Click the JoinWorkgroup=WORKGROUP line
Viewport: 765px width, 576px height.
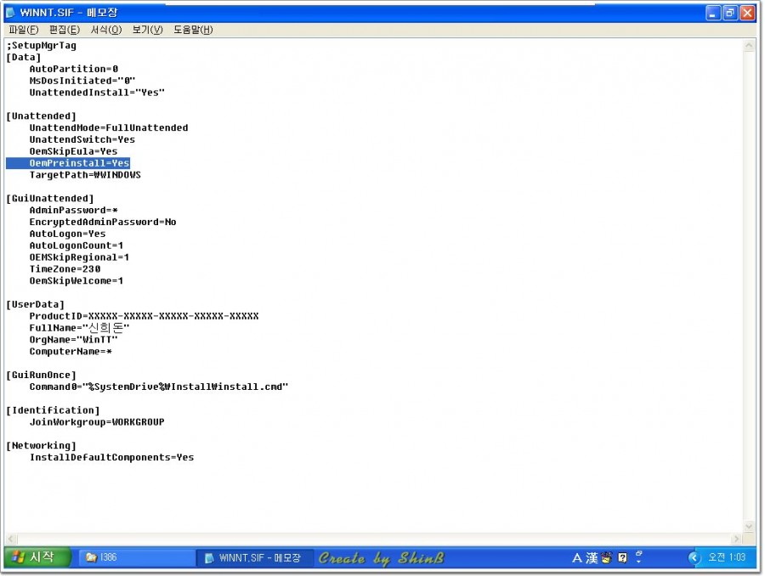point(97,422)
